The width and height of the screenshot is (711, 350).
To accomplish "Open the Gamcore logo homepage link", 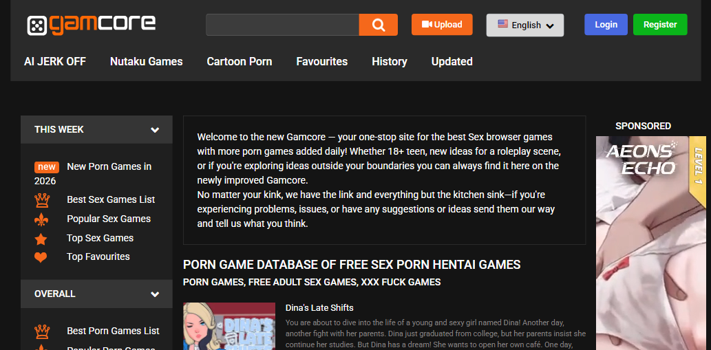I will (91, 25).
